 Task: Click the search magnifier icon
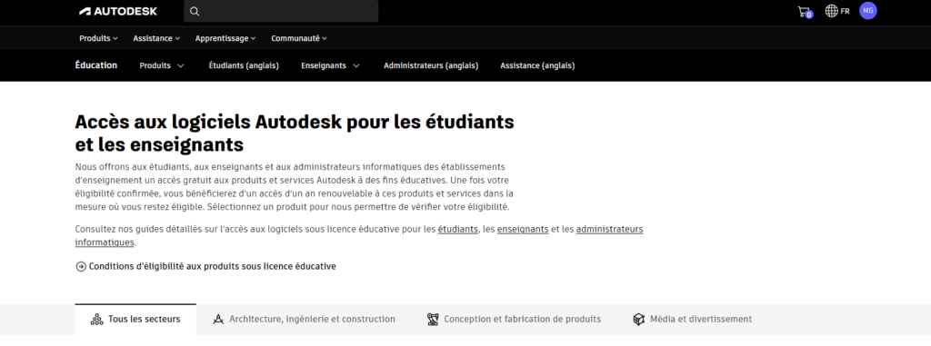(x=195, y=11)
